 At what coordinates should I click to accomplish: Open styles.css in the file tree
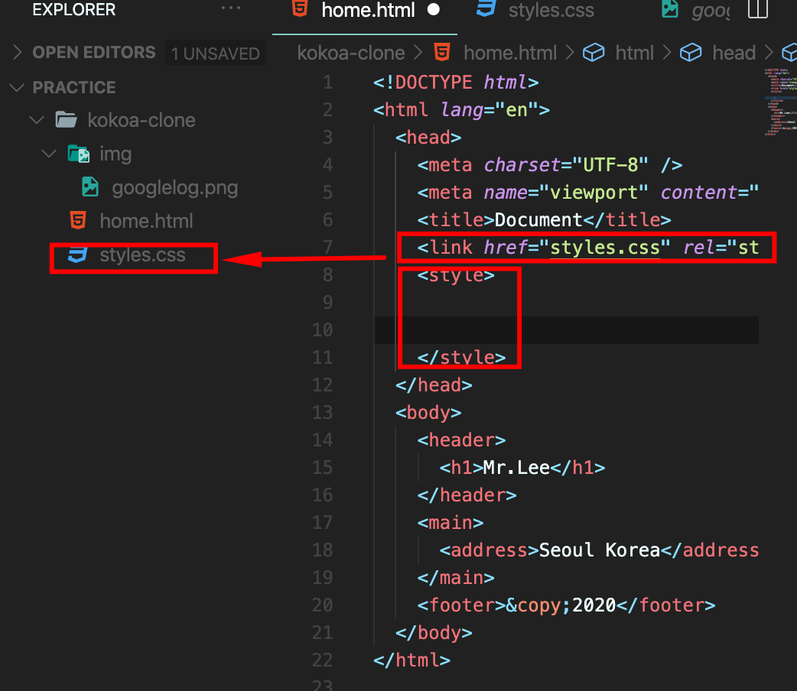142,255
